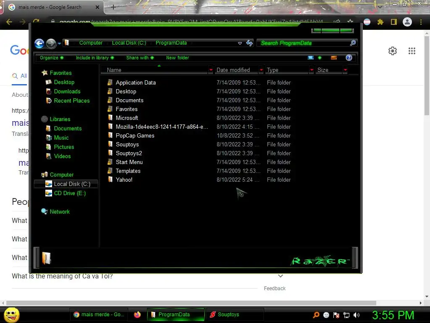Open the Include in library menu
Viewport: 430px width, 323px height.
[95, 58]
